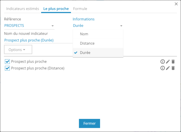Viewport: 181px width, 132px height.
Task: Open the Référence PROSPECTS dropdown
Action: click(29, 26)
